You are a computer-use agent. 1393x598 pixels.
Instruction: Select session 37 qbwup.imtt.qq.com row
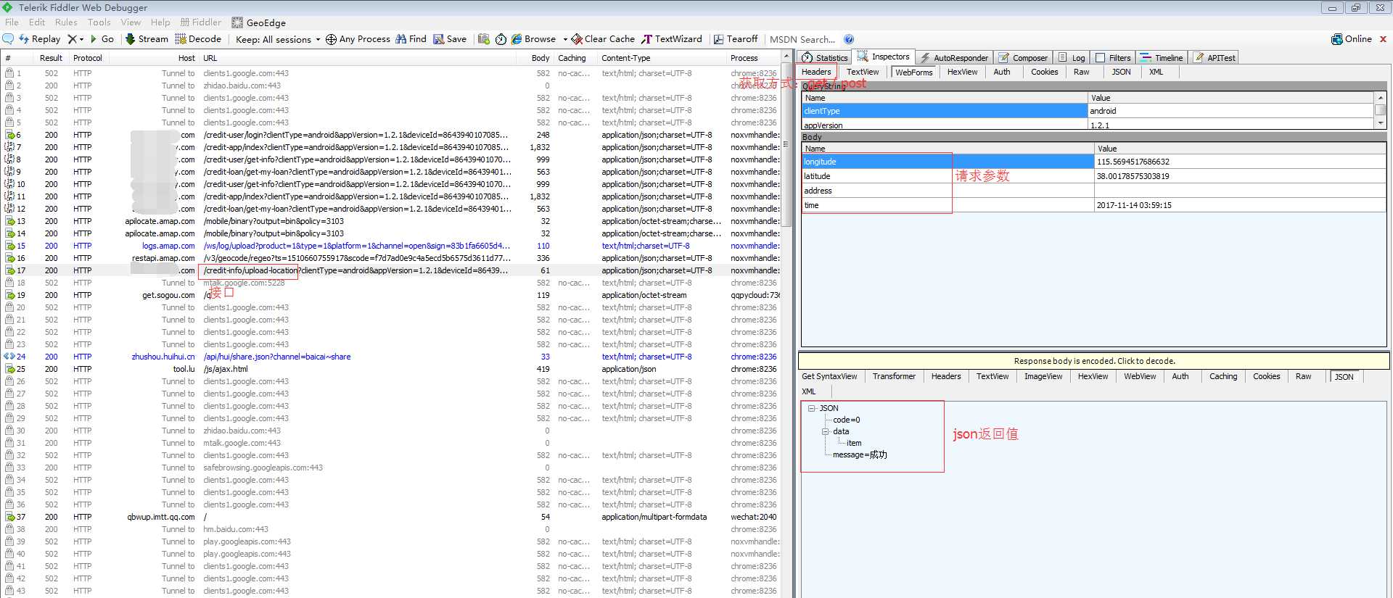(392, 517)
